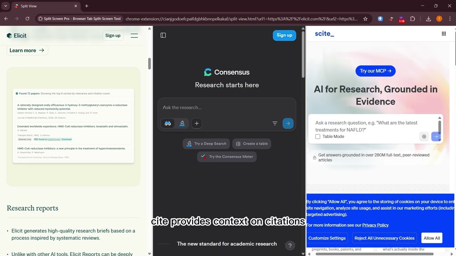Click Sign up on Consensus
456x256 pixels.
coord(284,35)
